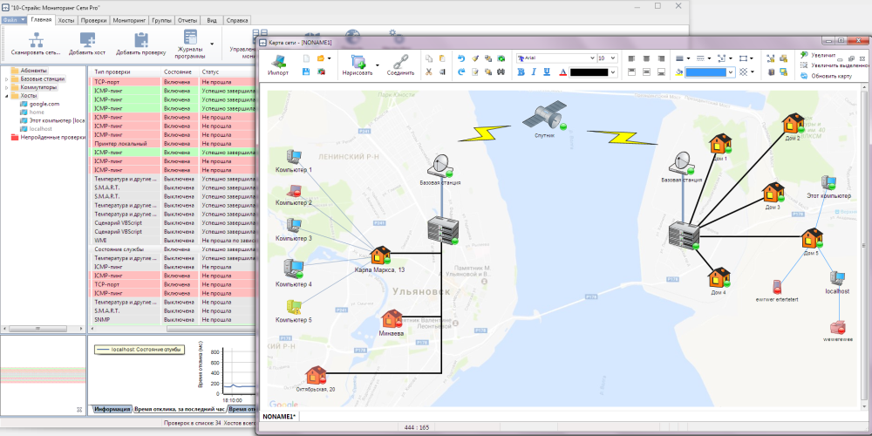This screenshot has height=436, width=872.
Task: Collapse the Хосты tree folder
Action: click(x=7, y=96)
